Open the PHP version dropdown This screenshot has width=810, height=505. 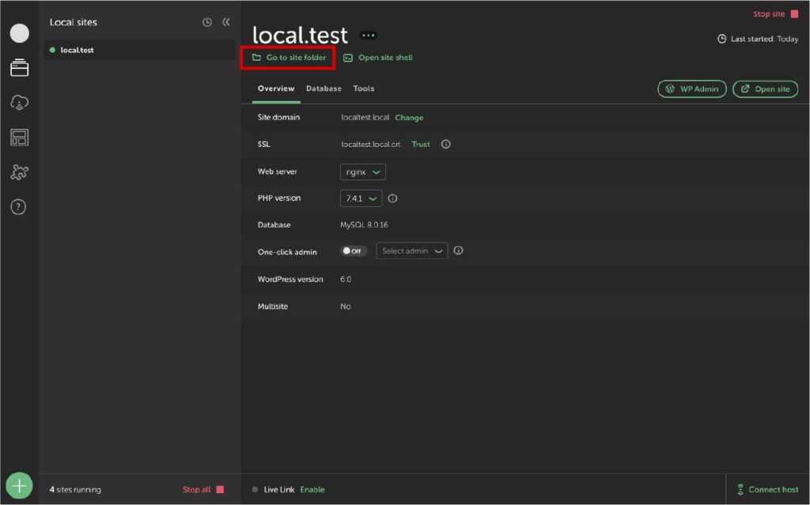[x=361, y=198]
